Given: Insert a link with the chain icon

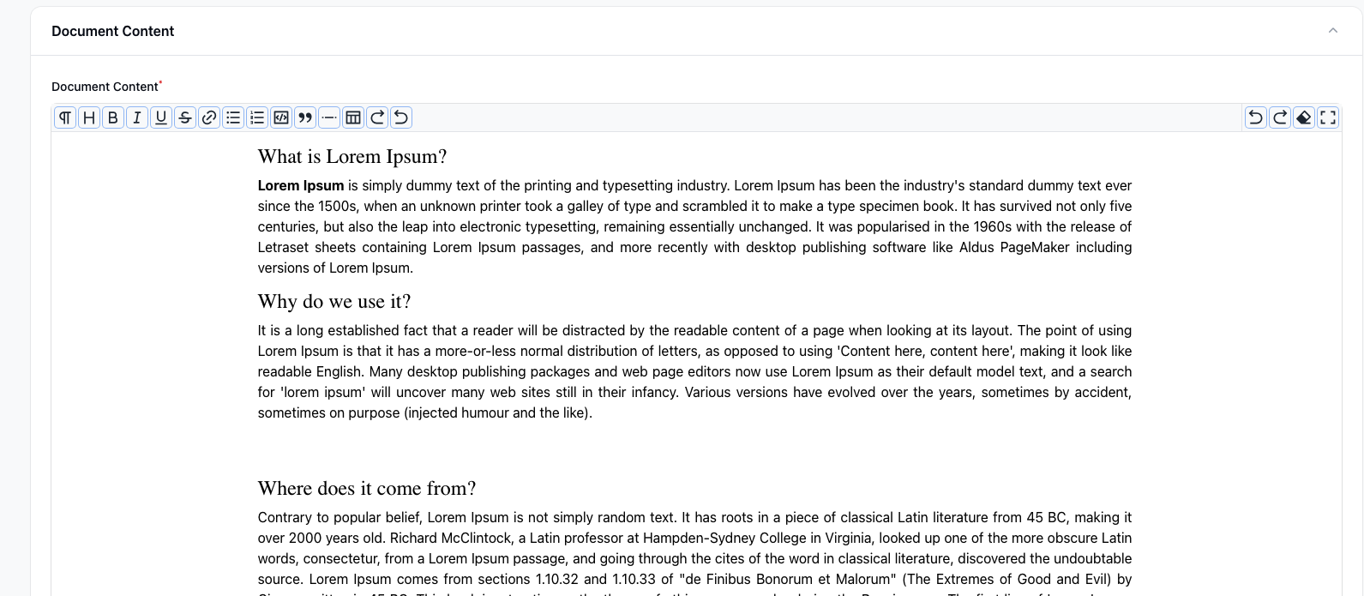Looking at the screenshot, I should [x=209, y=117].
